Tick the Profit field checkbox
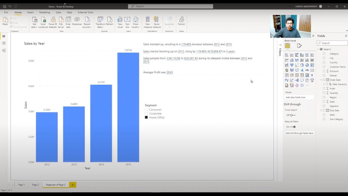The height and width of the screenshot is (196, 348). point(324,88)
